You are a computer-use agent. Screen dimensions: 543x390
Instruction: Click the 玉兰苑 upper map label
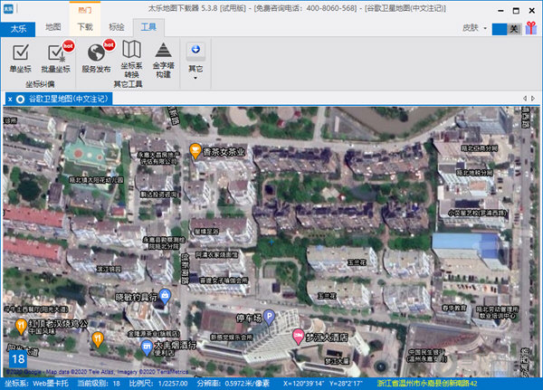pyautogui.click(x=357, y=262)
